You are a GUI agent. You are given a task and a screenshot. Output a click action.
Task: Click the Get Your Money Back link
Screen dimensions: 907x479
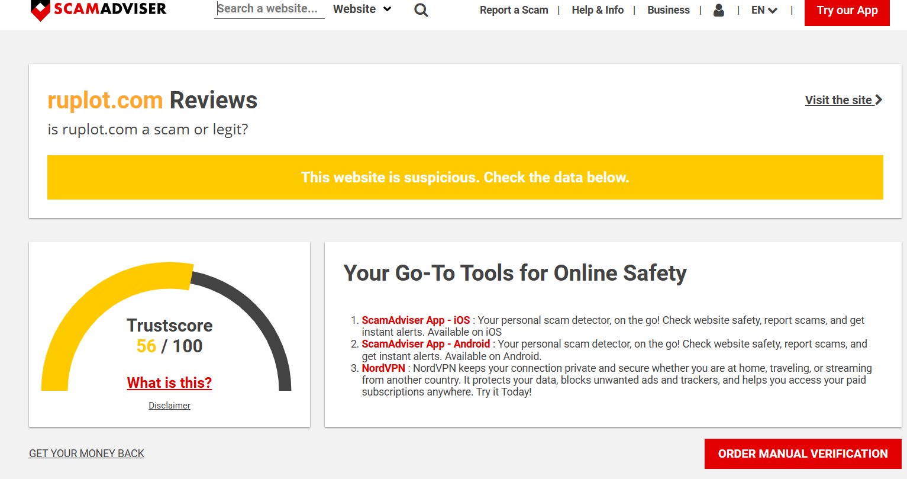(x=86, y=454)
